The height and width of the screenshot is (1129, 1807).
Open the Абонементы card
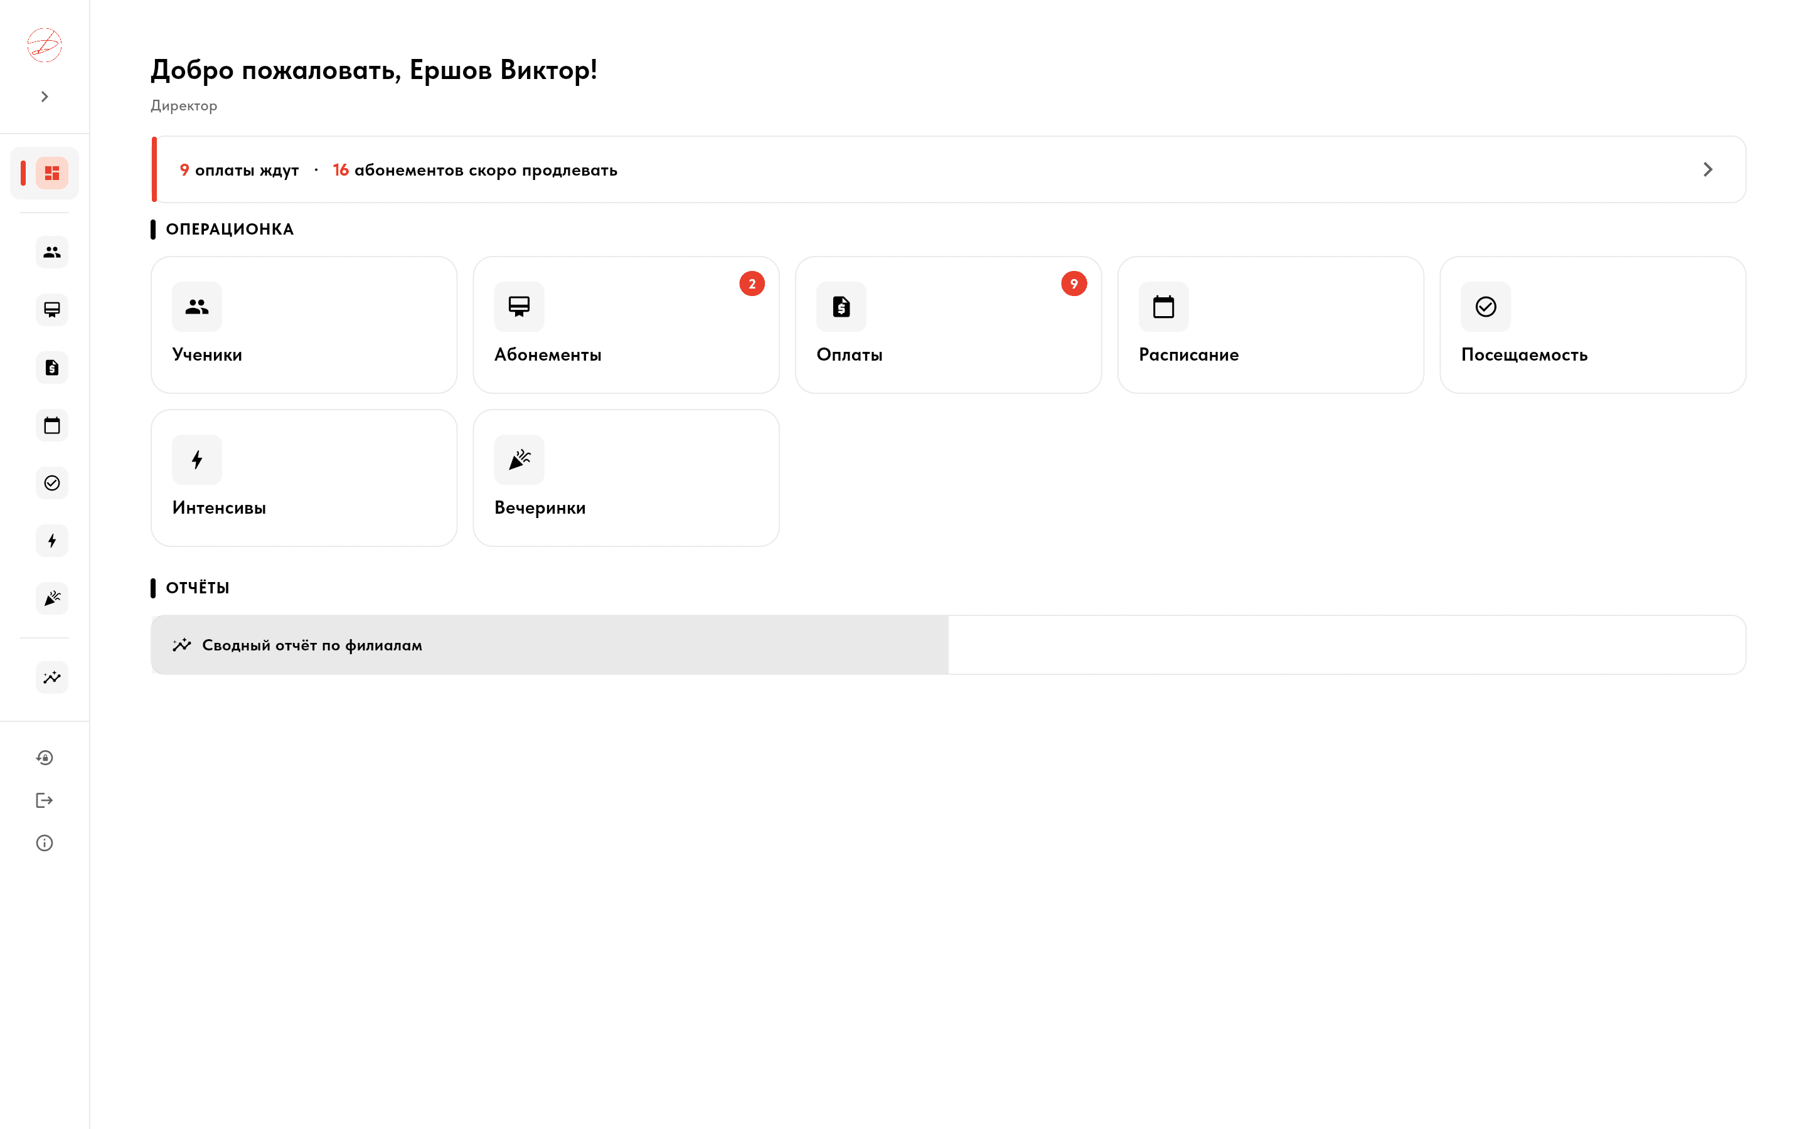point(626,325)
